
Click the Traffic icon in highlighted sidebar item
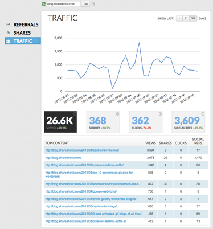click(8, 41)
